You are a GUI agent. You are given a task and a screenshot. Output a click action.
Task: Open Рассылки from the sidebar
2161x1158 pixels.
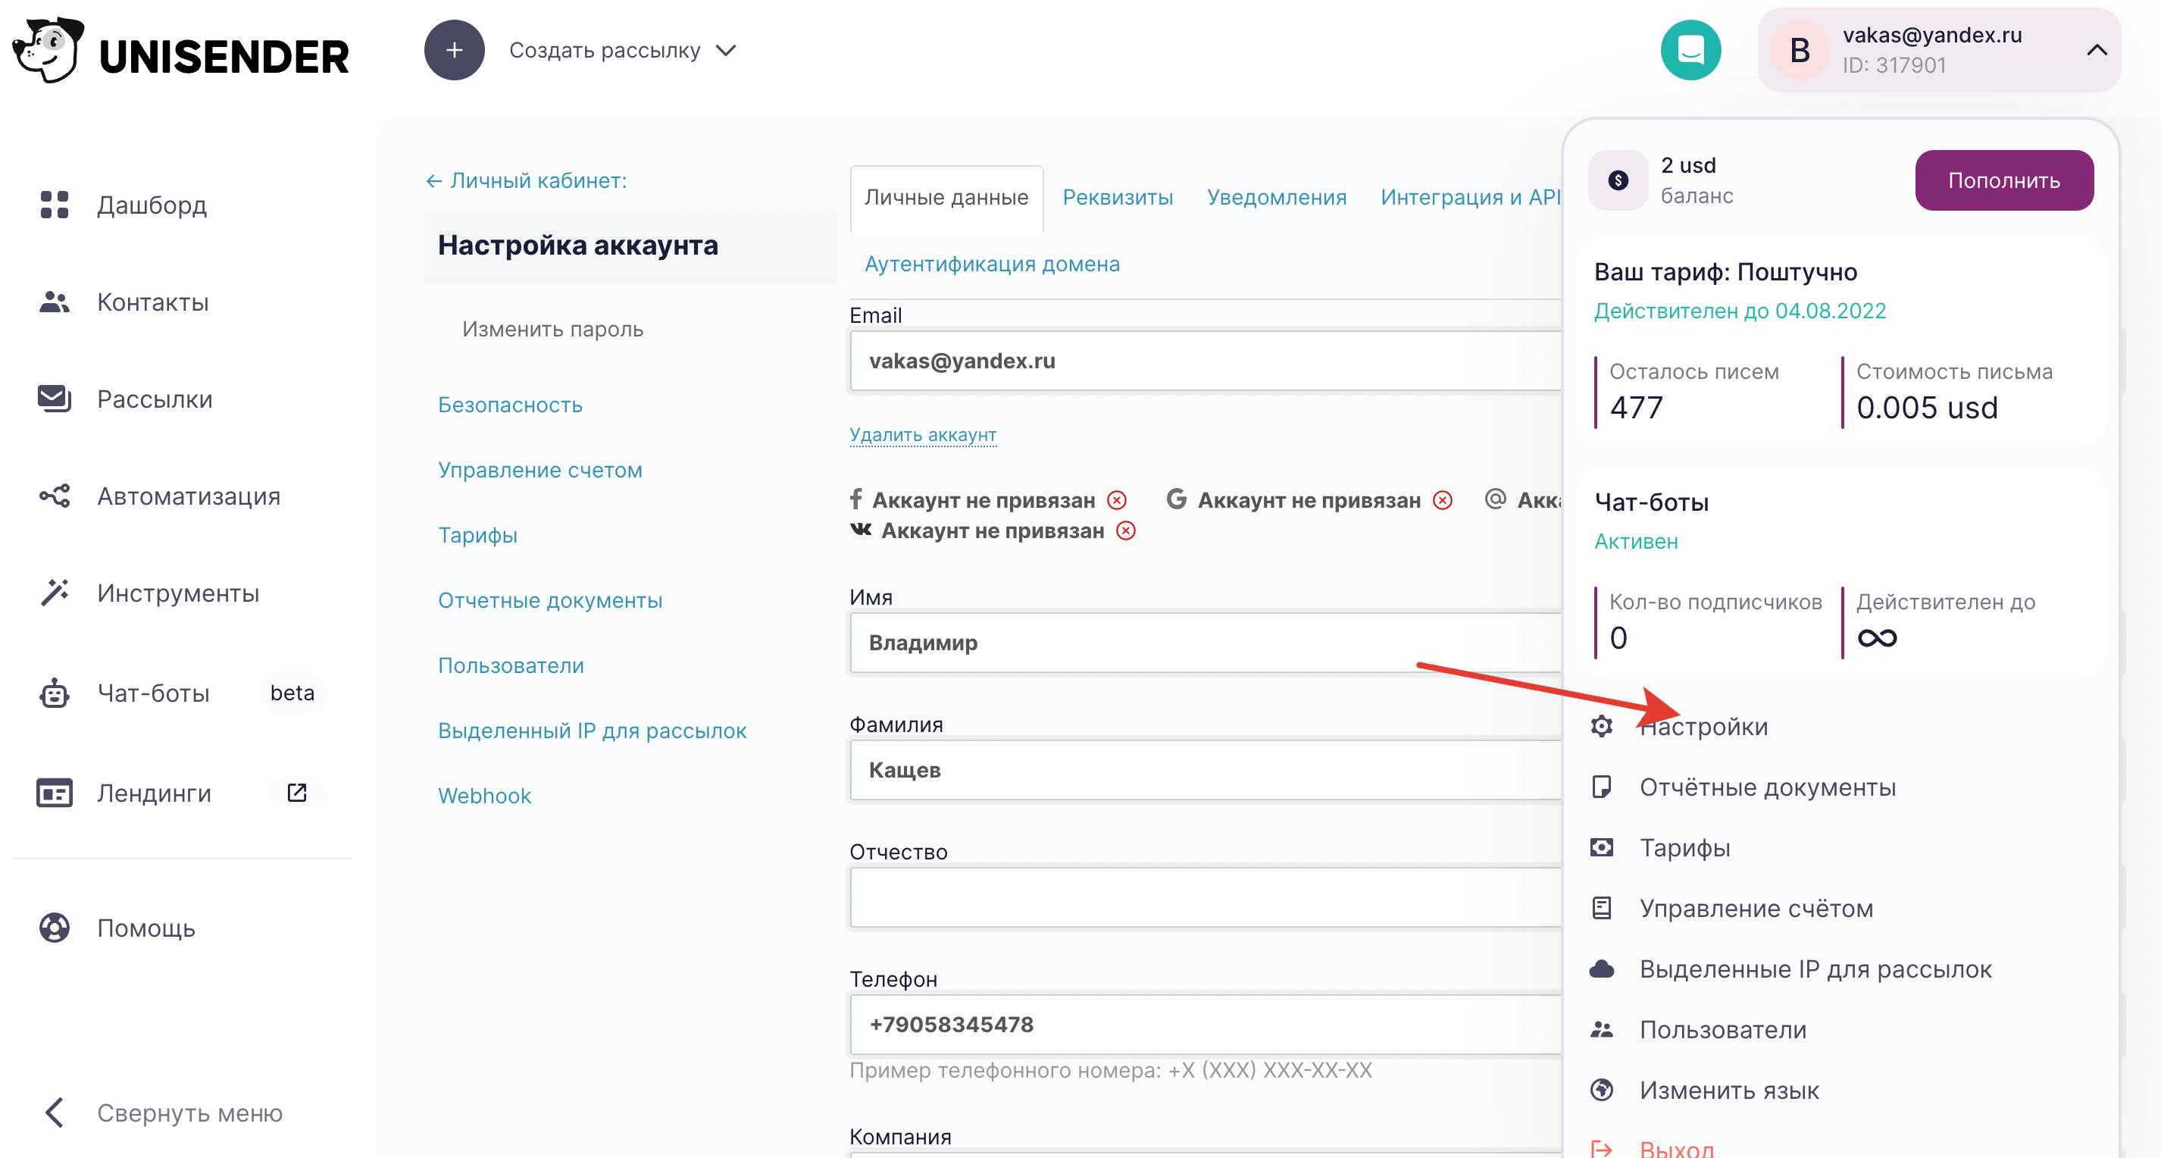[53, 399]
